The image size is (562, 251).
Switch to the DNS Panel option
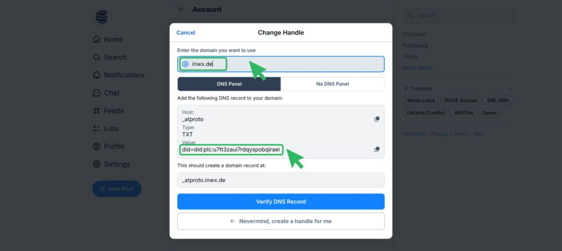pyautogui.click(x=229, y=84)
